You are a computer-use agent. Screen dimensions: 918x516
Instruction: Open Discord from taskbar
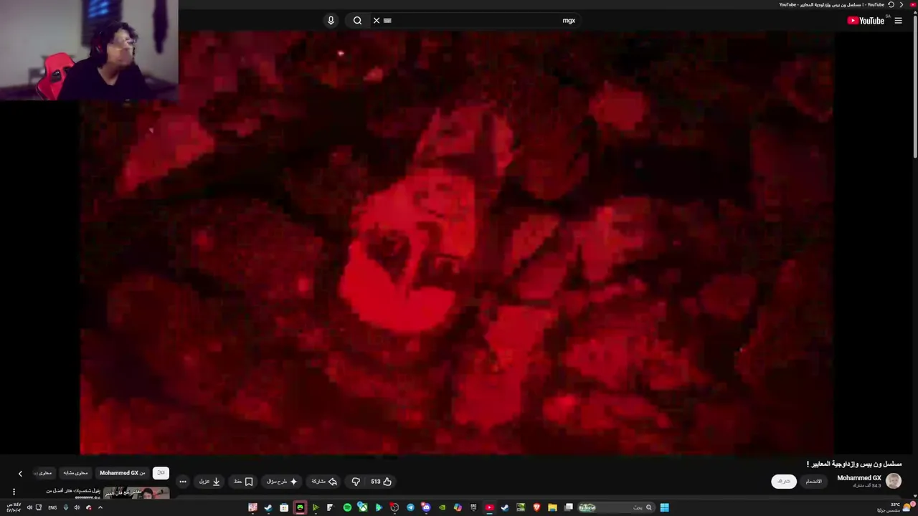point(426,507)
